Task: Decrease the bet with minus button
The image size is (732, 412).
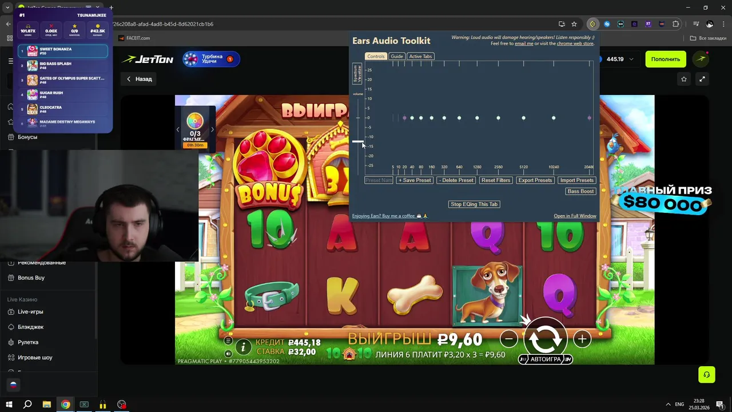Action: pos(508,339)
